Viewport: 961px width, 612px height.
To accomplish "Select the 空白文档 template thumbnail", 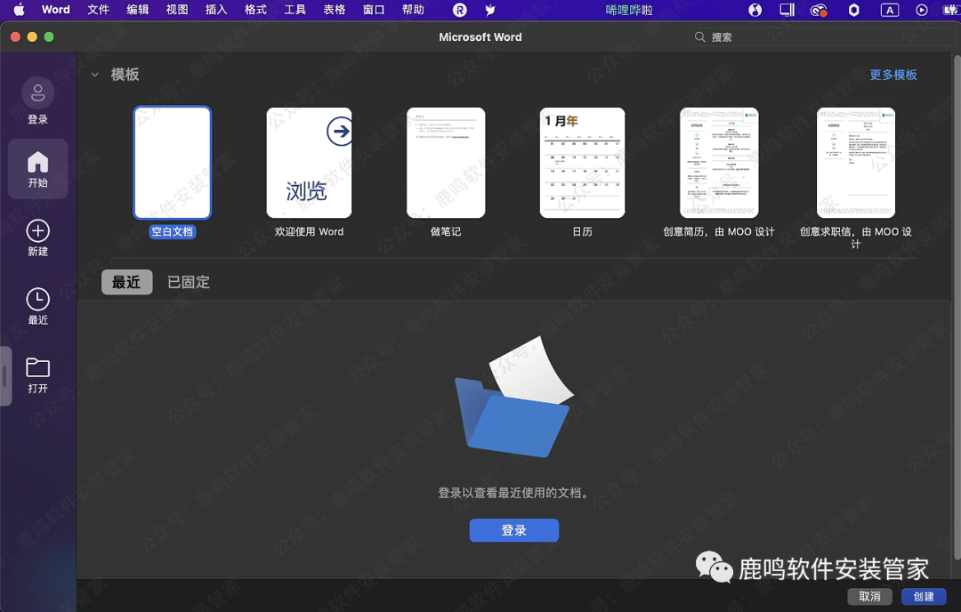I will coord(172,162).
